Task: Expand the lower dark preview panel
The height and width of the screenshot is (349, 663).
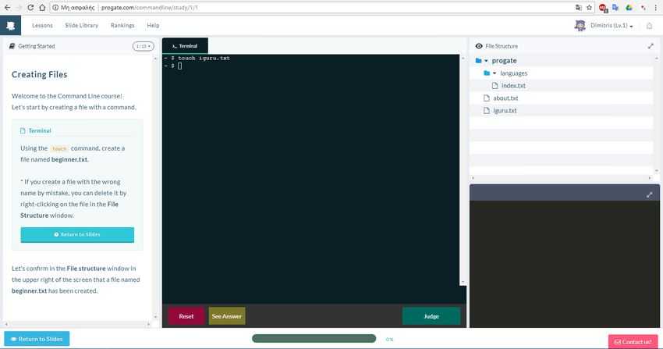Action: (650, 194)
